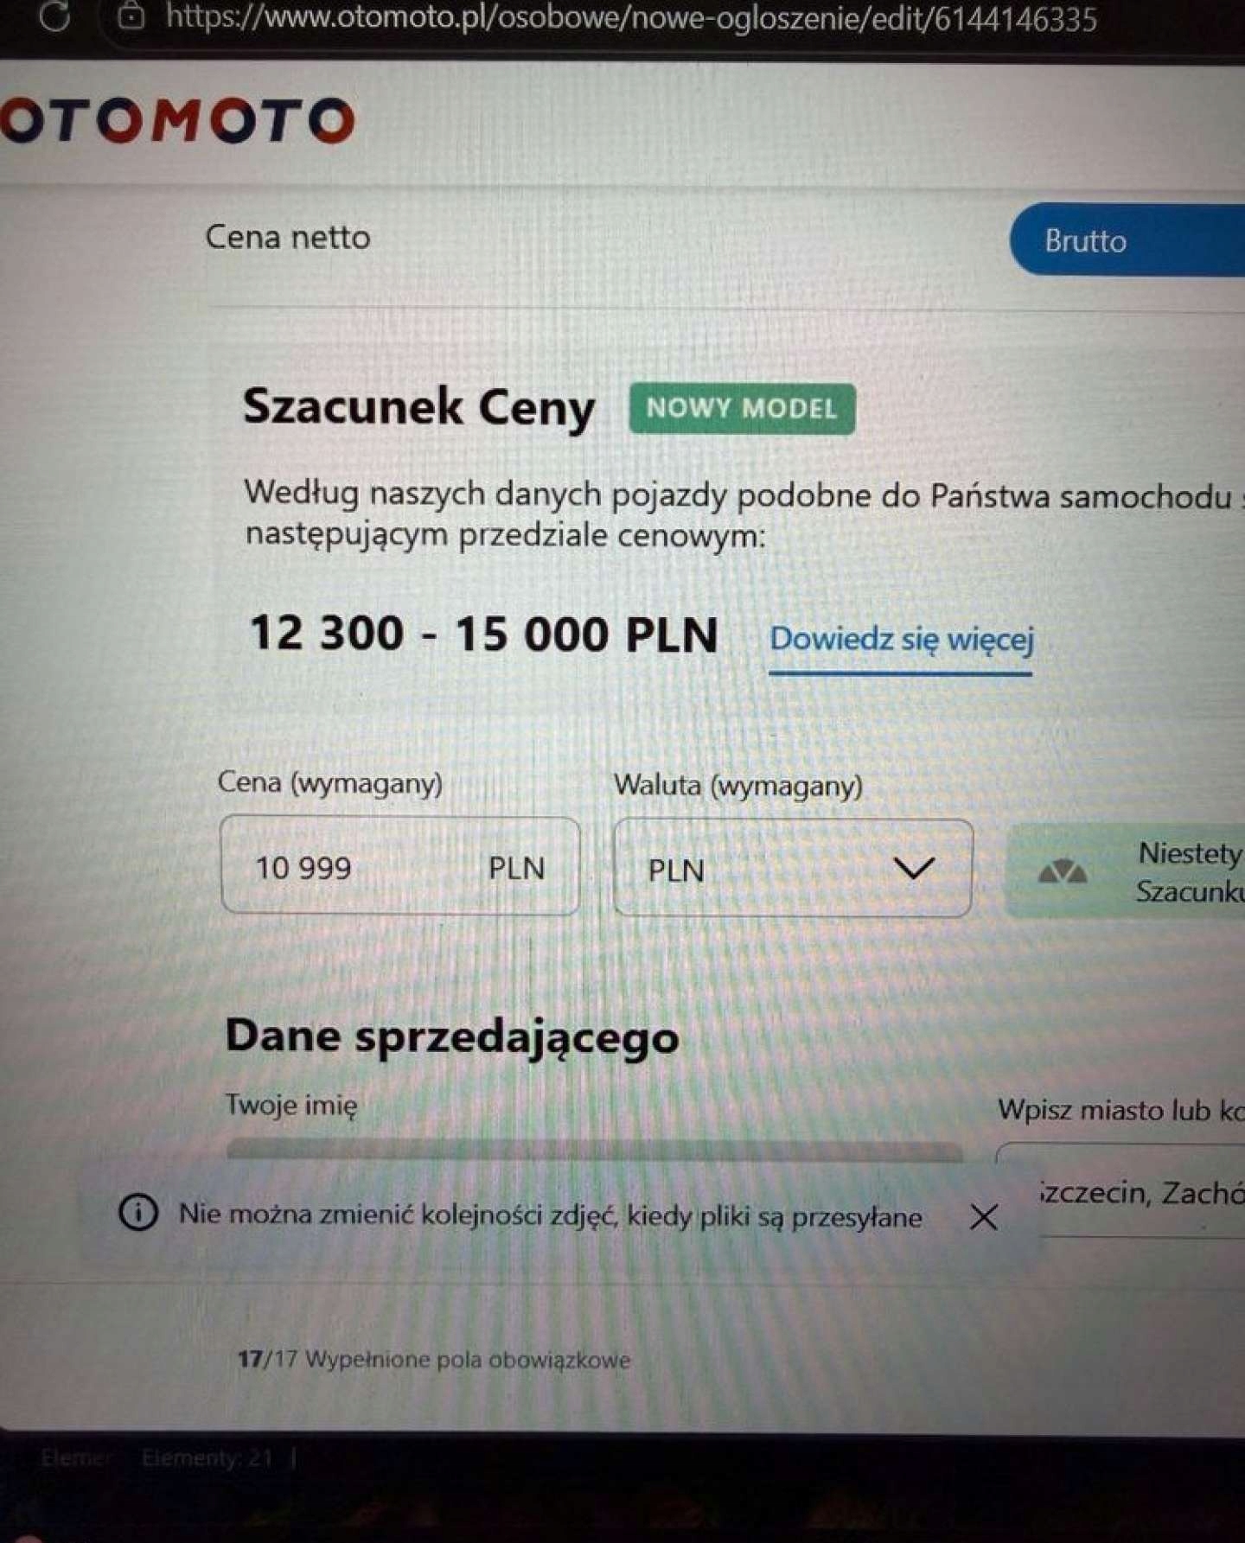Click the 12 300 - 15 000 PLN range
This screenshot has width=1245, height=1543.
(x=483, y=633)
